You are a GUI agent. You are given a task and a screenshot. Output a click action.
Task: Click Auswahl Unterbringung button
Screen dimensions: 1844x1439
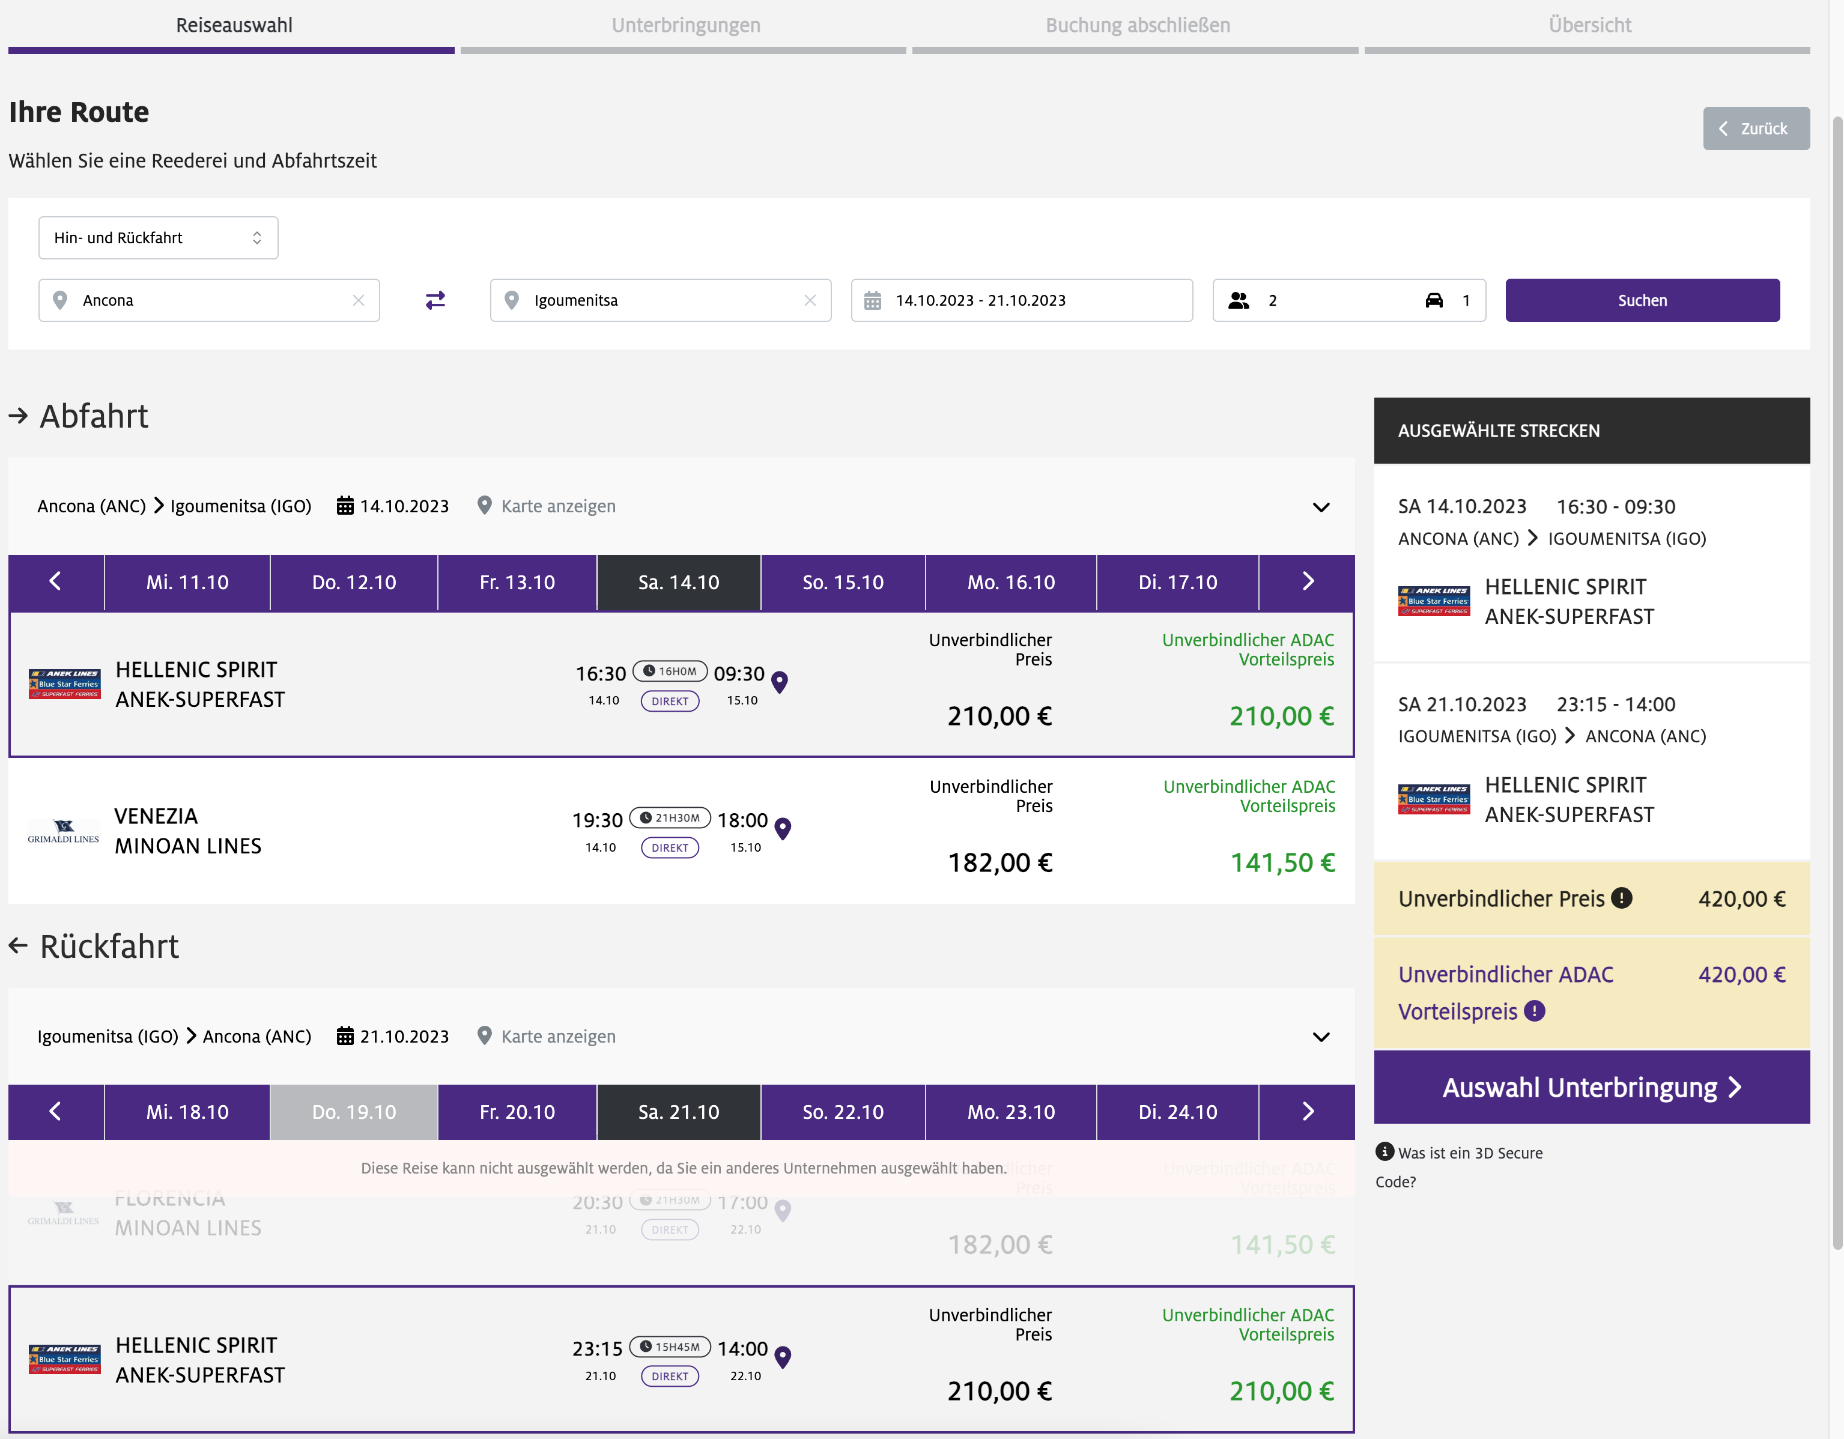(x=1591, y=1088)
